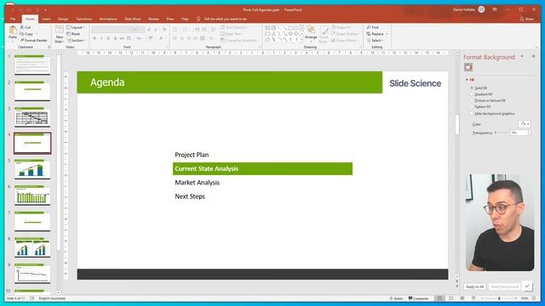Select slide 3 thumbnail with Gantt table
This screenshot has width=545, height=306.
tap(32, 117)
